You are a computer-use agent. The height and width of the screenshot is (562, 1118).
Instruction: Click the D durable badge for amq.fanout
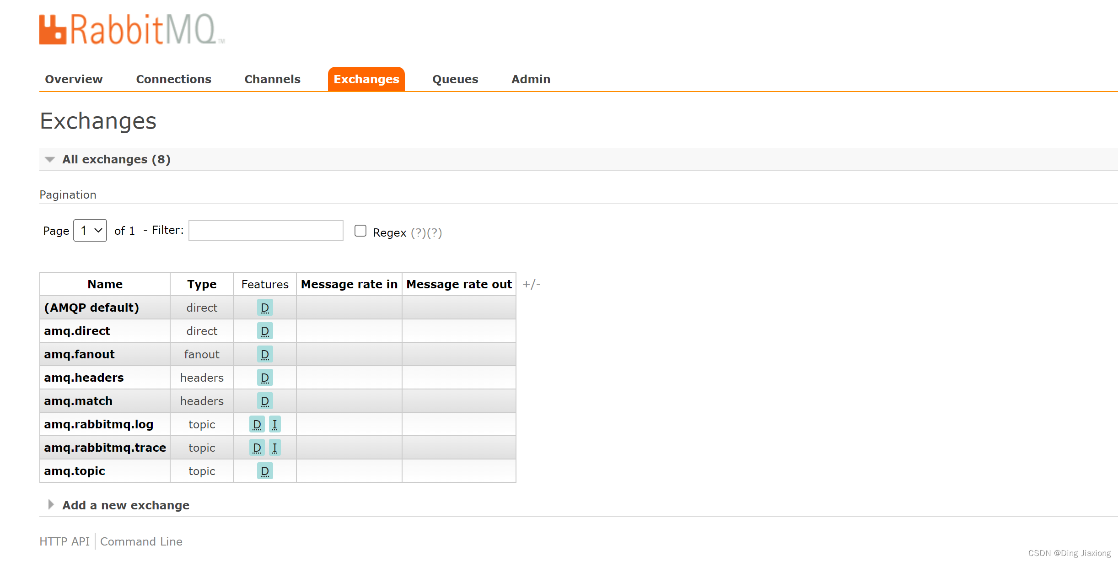(265, 354)
